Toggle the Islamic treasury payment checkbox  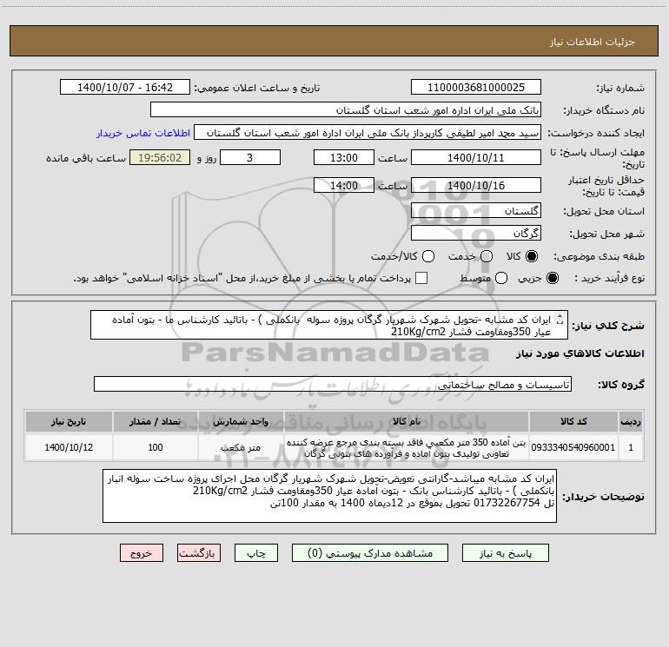(x=421, y=278)
